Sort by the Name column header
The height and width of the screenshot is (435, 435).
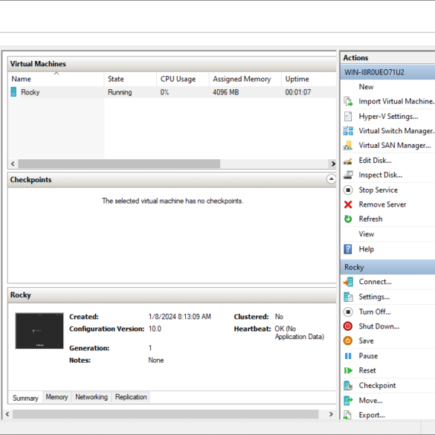coord(57,79)
